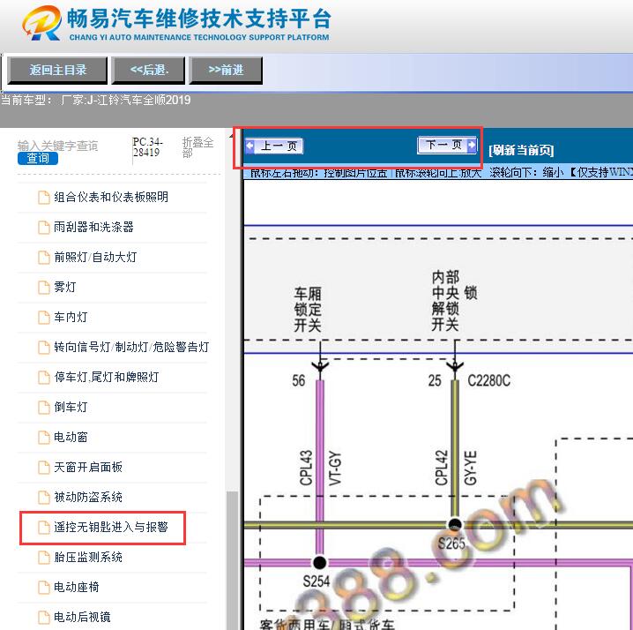This screenshot has width=633, height=630.
Task: Refresh with the 刷新当前页 link
Action: pyautogui.click(x=521, y=150)
